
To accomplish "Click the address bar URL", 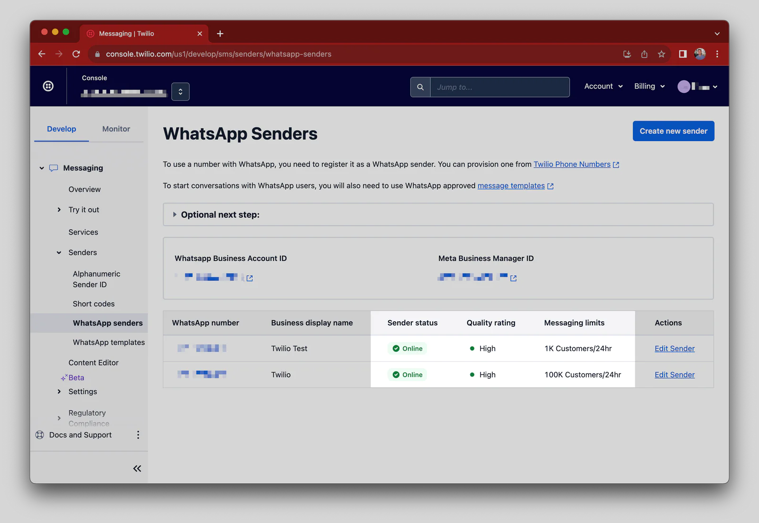I will [219, 54].
